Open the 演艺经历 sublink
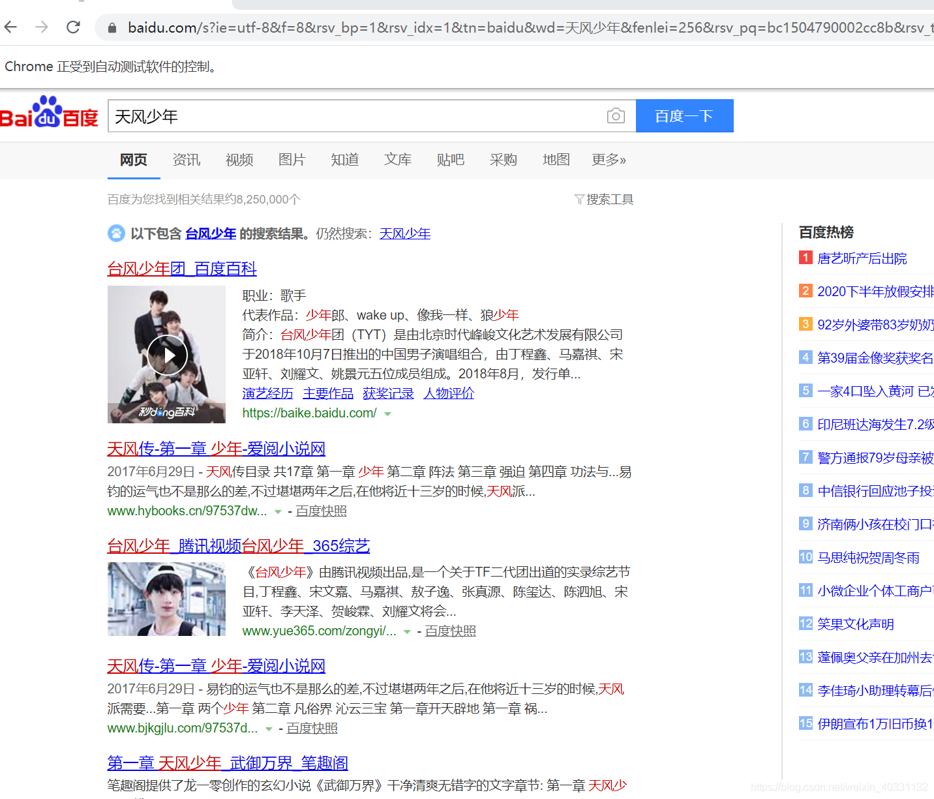 [268, 393]
